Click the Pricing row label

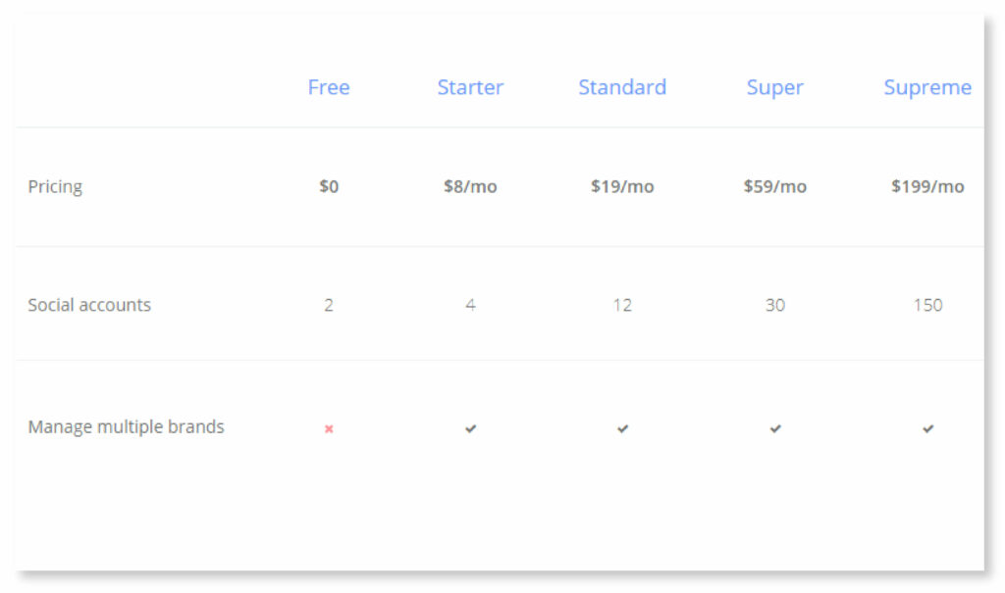coord(55,186)
